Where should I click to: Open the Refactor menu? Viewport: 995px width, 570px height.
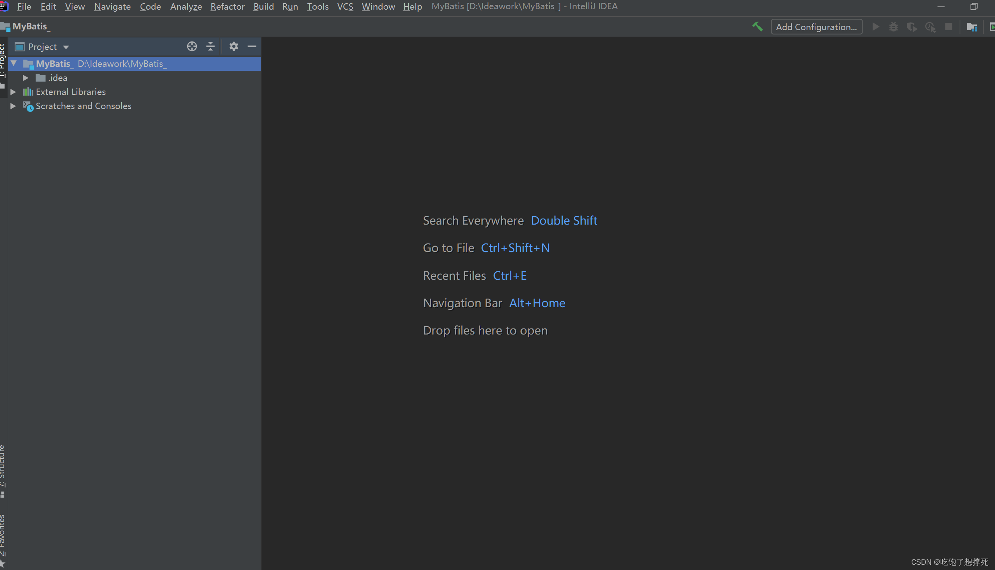(227, 6)
